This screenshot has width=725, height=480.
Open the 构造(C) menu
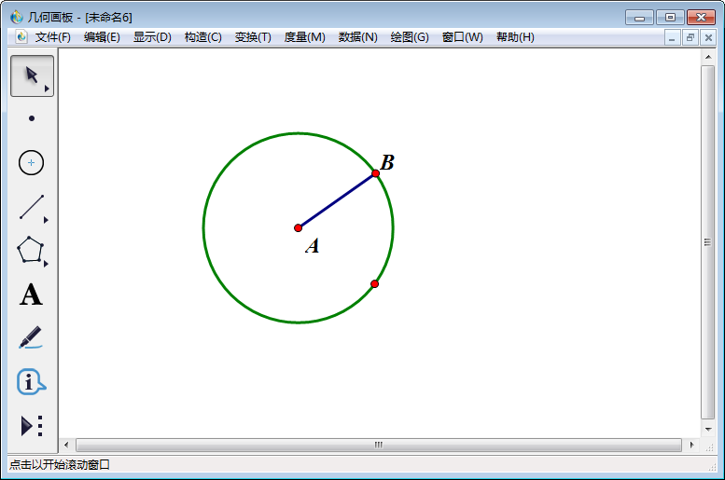202,37
